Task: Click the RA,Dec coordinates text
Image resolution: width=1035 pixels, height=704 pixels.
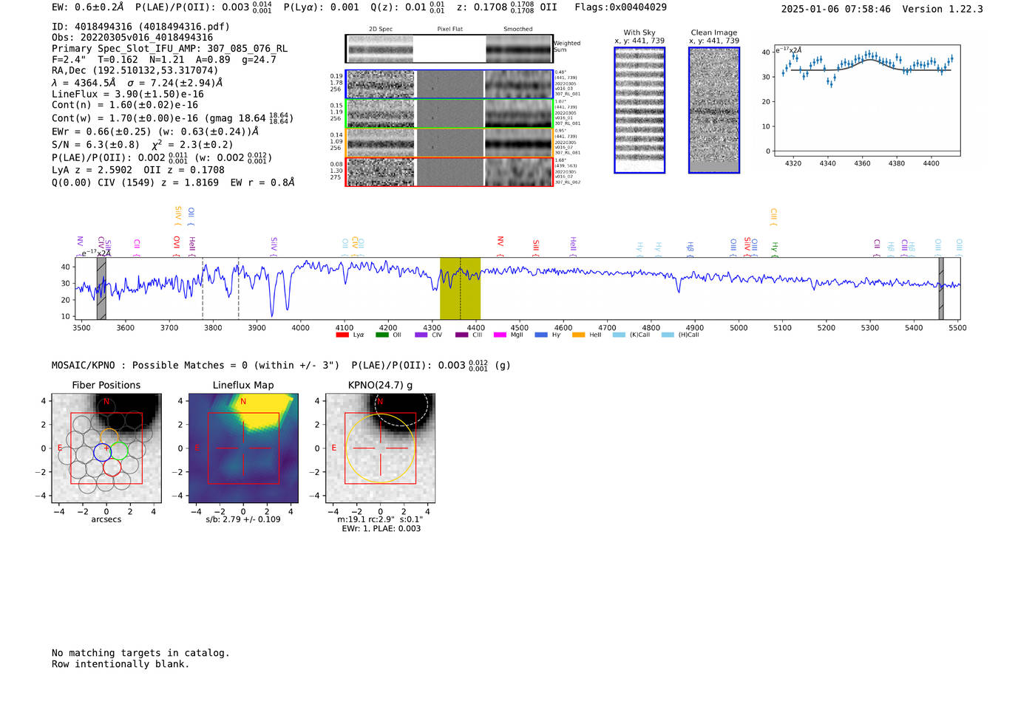Action: [x=135, y=71]
